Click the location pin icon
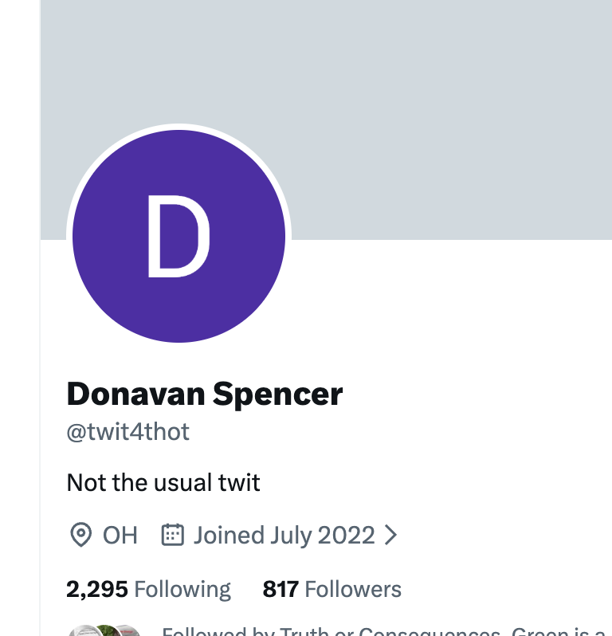612x636 pixels. click(80, 535)
